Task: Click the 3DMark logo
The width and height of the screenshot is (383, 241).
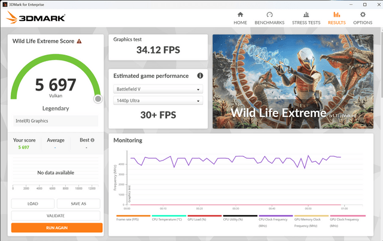Action: coord(36,17)
